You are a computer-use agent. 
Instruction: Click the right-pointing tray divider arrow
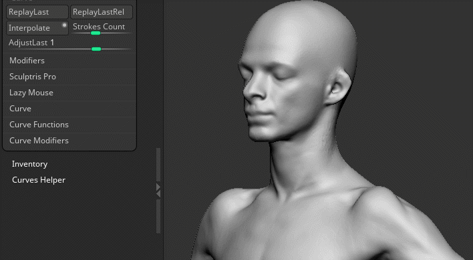[158, 187]
